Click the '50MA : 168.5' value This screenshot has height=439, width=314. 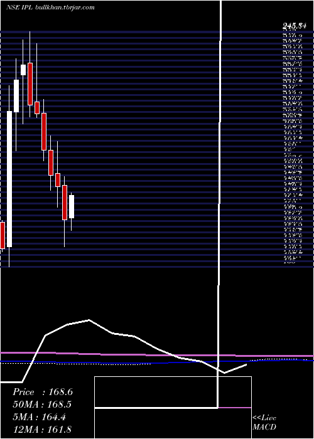coord(42,405)
